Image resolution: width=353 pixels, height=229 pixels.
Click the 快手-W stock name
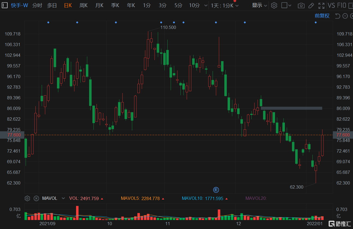point(19,5)
